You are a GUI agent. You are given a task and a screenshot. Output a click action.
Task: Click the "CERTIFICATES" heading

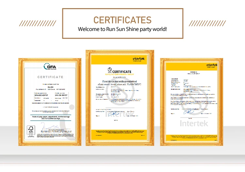[x=122, y=20]
